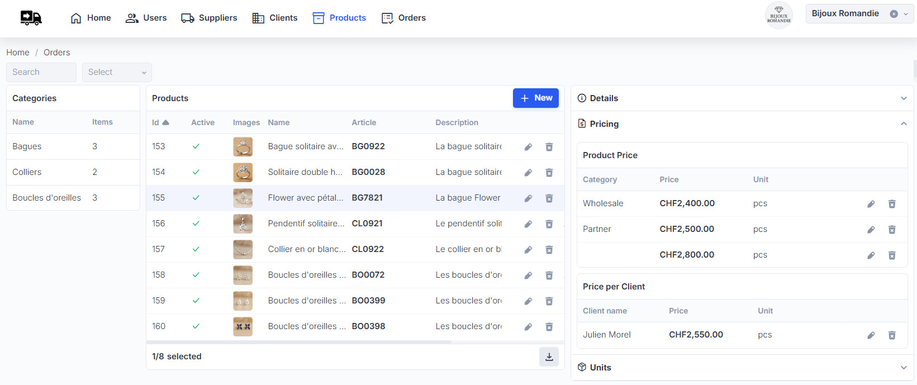
Task: Click the Search input field
Action: point(41,72)
